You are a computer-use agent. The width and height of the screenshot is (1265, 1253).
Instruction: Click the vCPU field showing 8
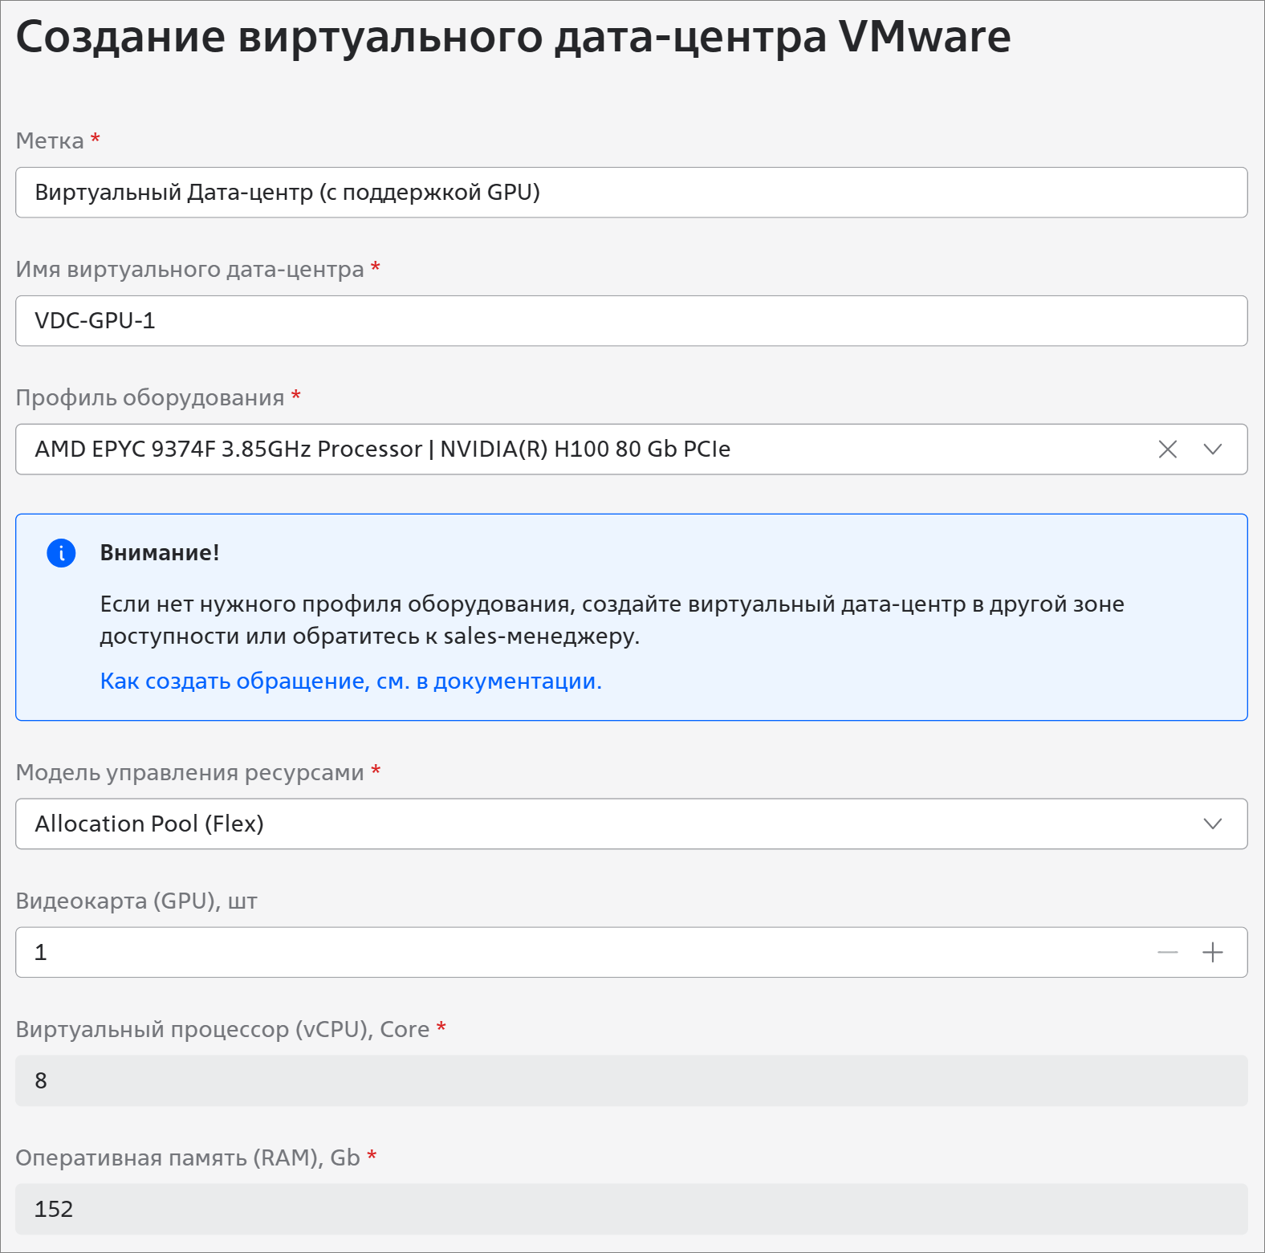coord(631,1081)
